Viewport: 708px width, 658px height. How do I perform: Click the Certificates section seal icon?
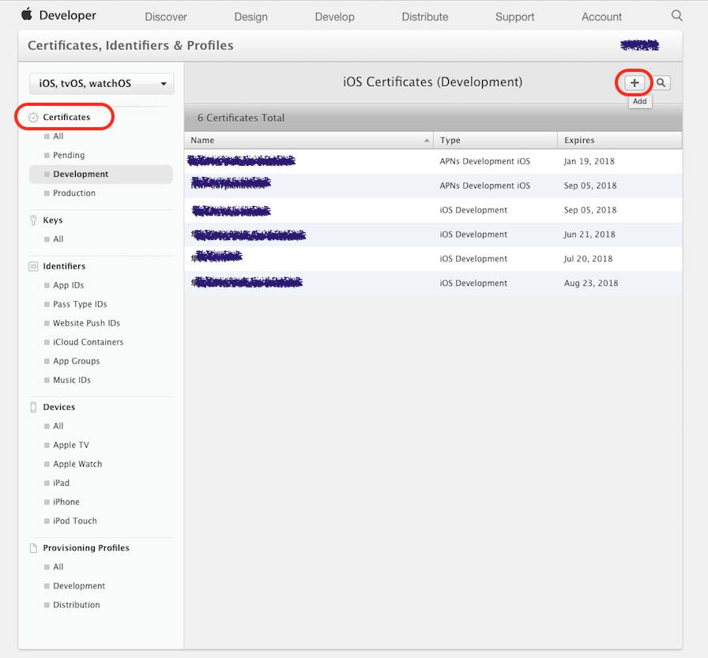coord(33,118)
